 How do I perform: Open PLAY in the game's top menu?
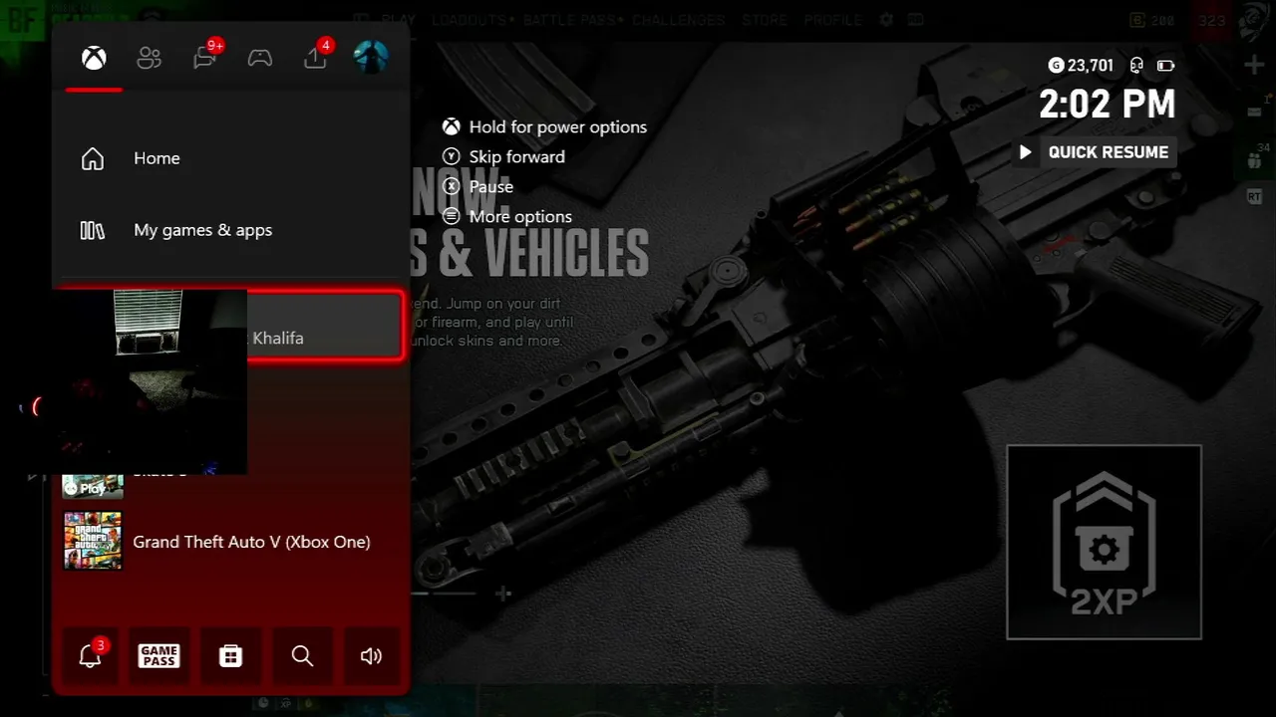[398, 19]
